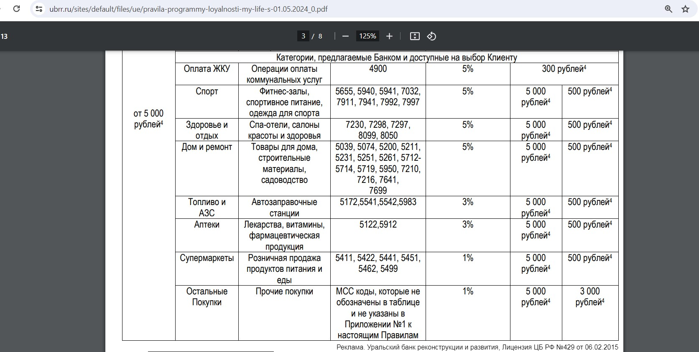
Task: Rotate the PDF document counterclockwise
Action: tap(431, 36)
